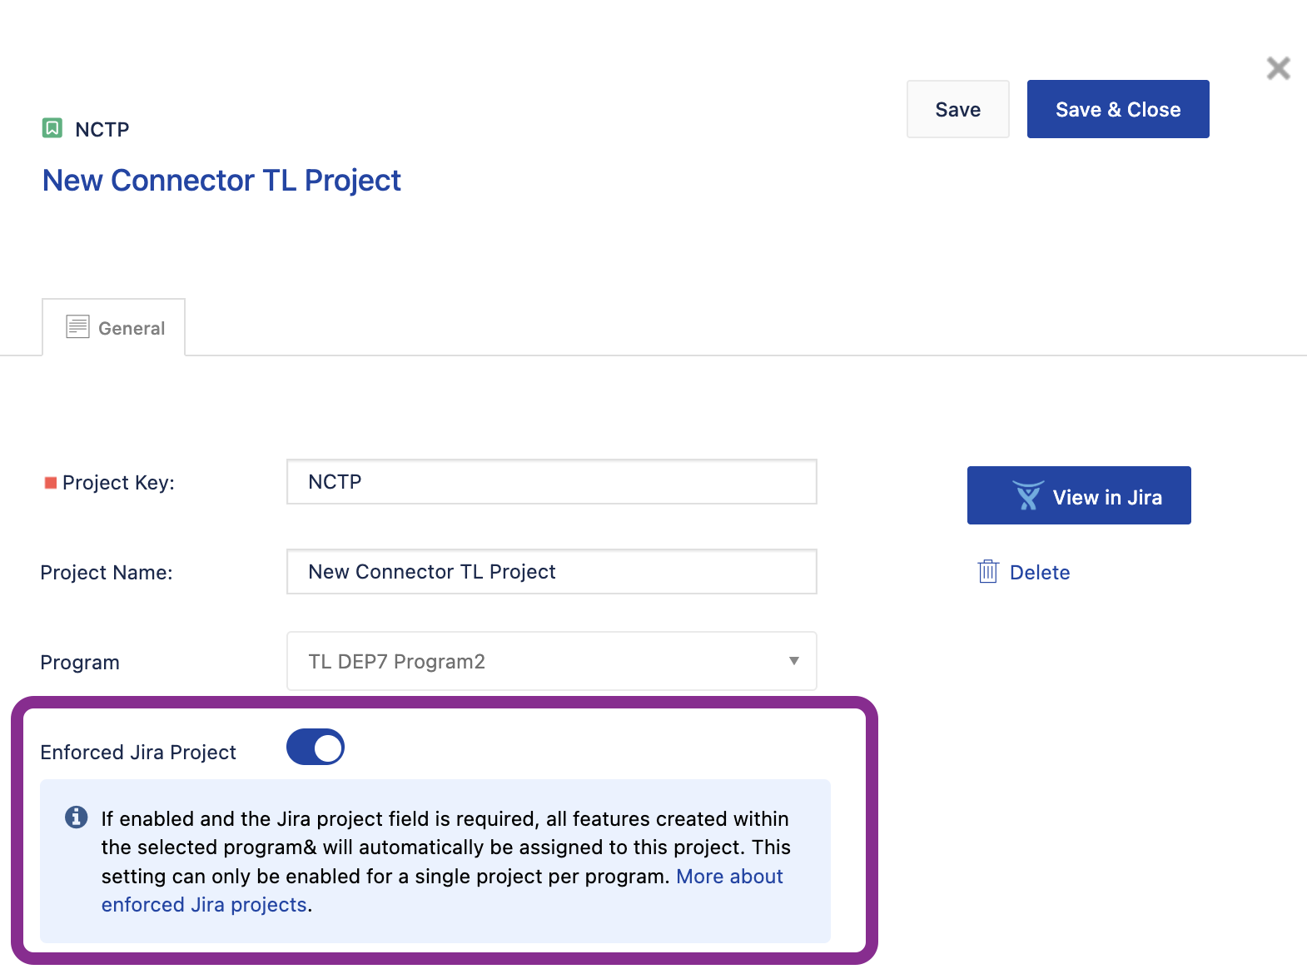Focus the Project Name input field
Screen dimensions: 1307x979
tap(551, 572)
